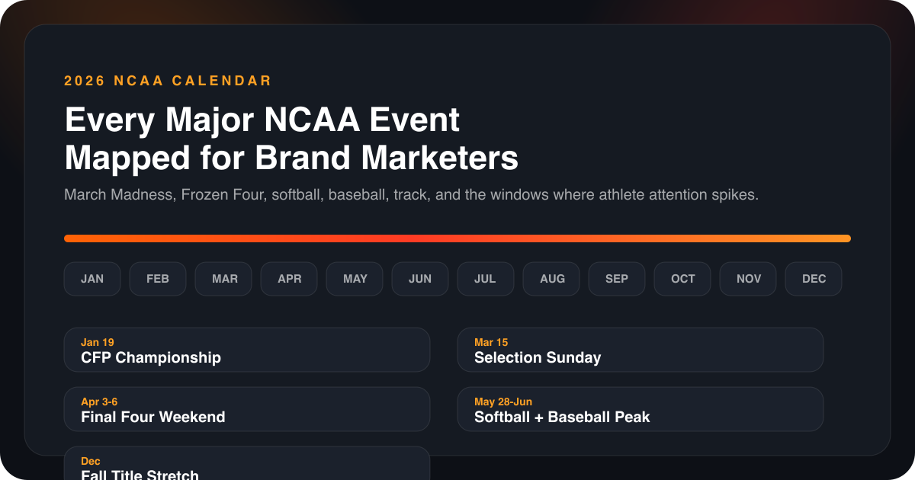
Task: Select the FEB month chip
Action: 158,279
